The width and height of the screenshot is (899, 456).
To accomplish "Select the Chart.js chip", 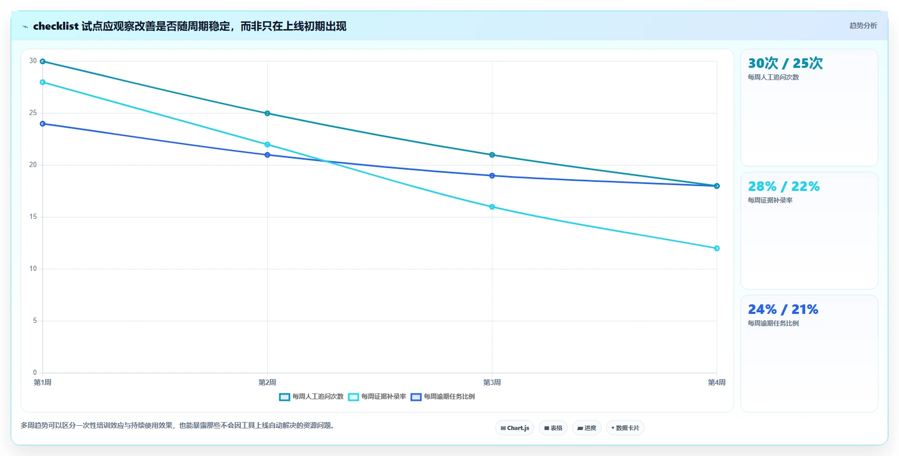I will coord(515,428).
